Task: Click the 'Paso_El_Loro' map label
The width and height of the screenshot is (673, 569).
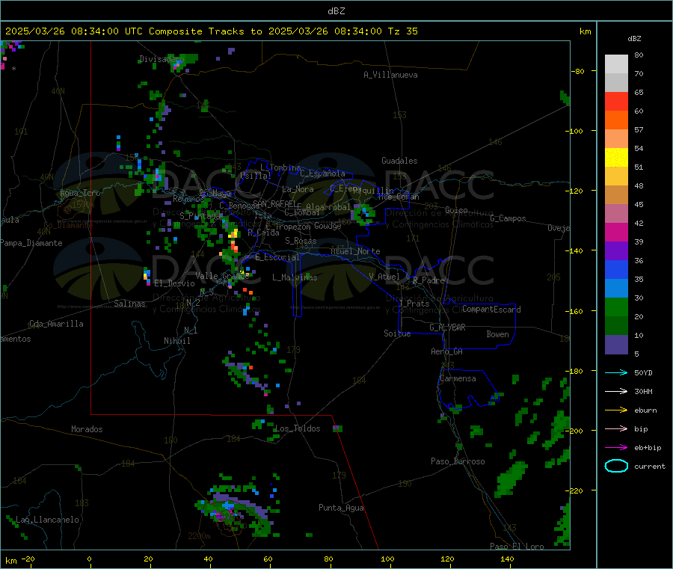Action: [x=517, y=547]
